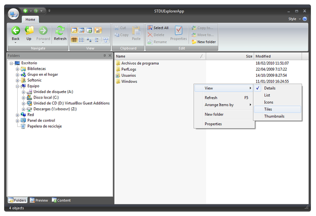The image size is (316, 216).
Task: Click the blue help question mark icon
Action: tap(305, 19)
